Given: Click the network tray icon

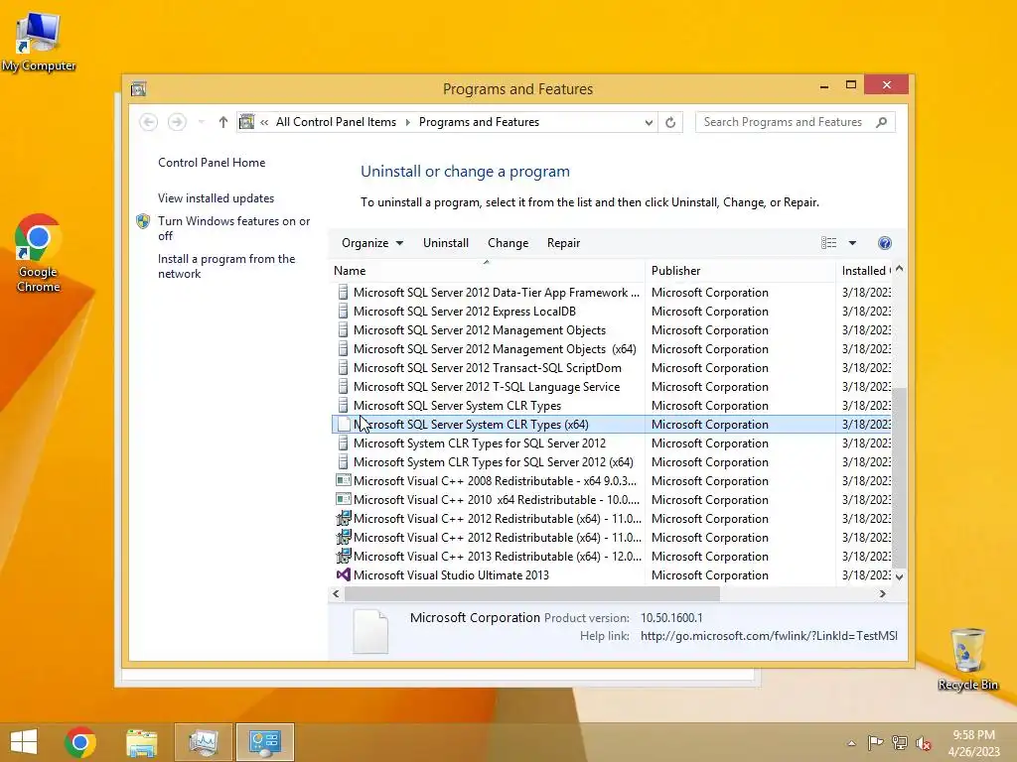Looking at the screenshot, I should 900,743.
